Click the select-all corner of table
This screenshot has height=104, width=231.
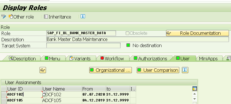[4, 89]
